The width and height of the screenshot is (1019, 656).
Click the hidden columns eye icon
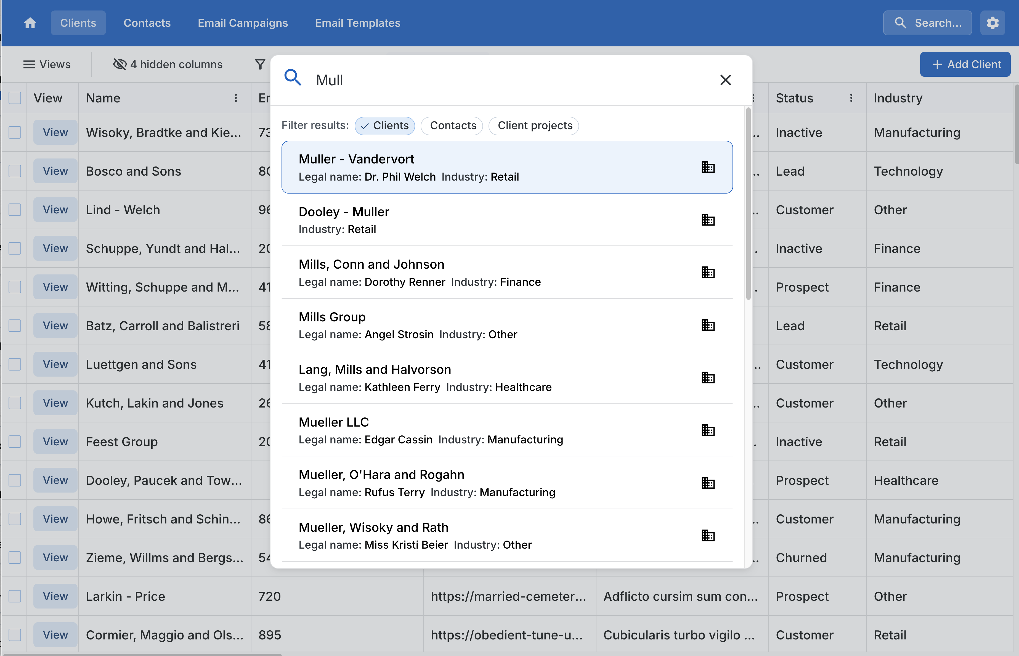[x=120, y=64]
